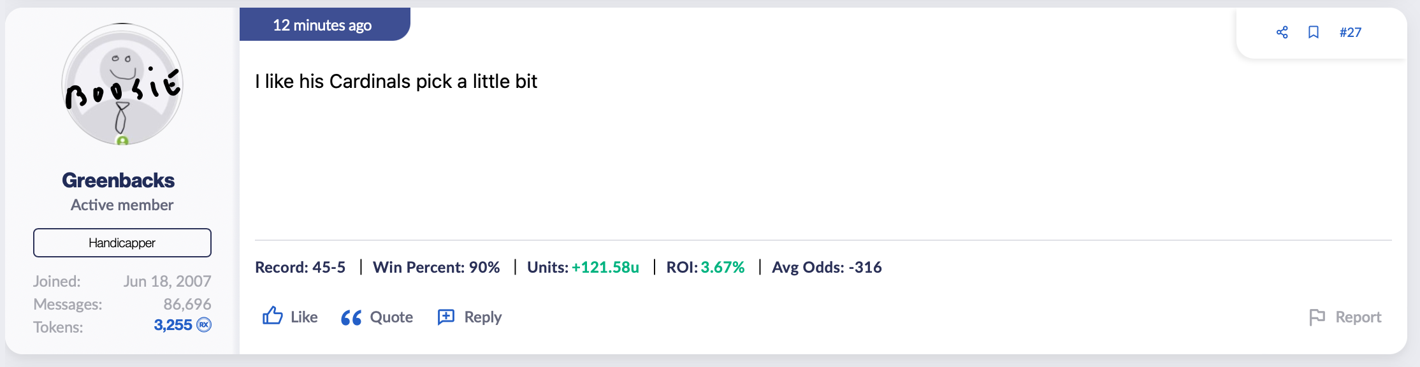Click the RX token icon beside 3,255
The image size is (1420, 367).
pyautogui.click(x=204, y=325)
